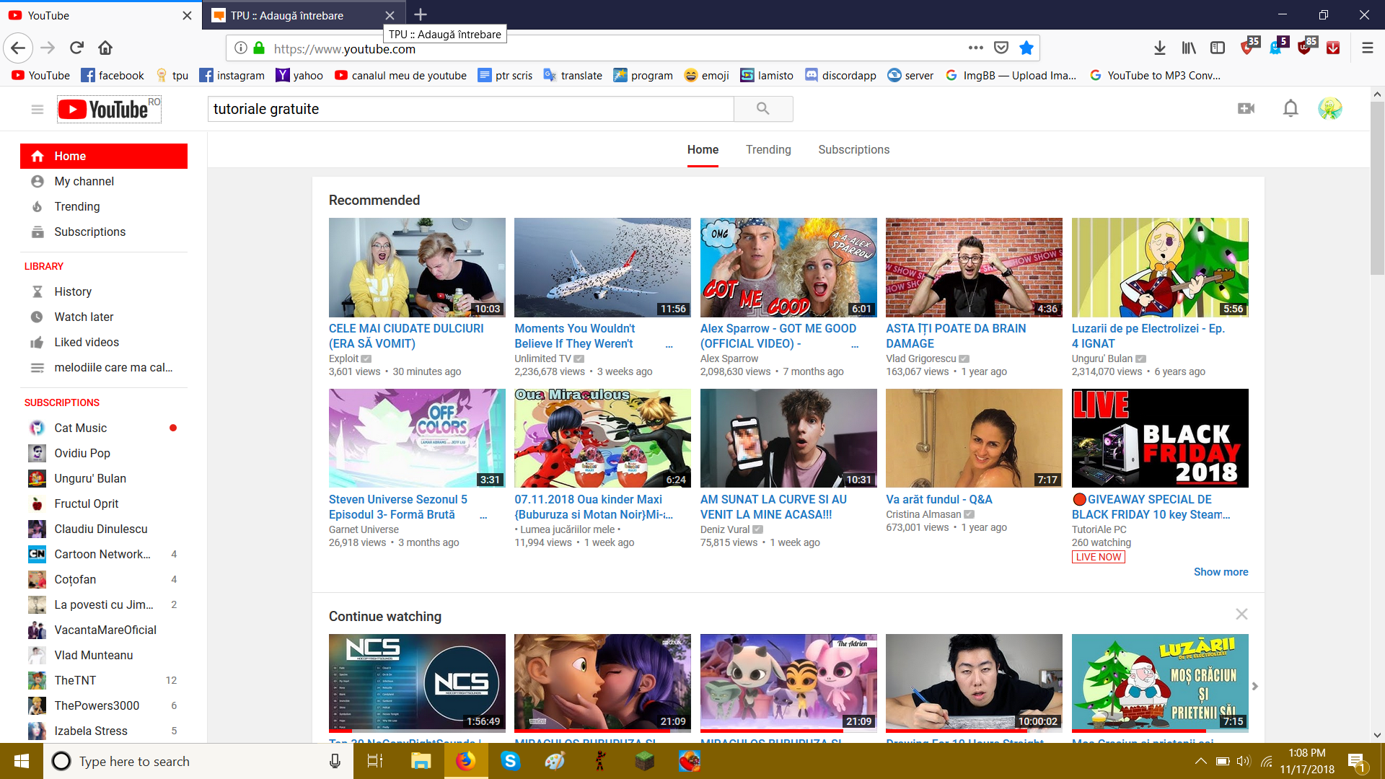Open File Explorer from the taskbar

[421, 761]
